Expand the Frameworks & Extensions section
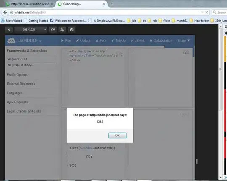The width and height of the screenshot is (227, 181). (x=27, y=51)
